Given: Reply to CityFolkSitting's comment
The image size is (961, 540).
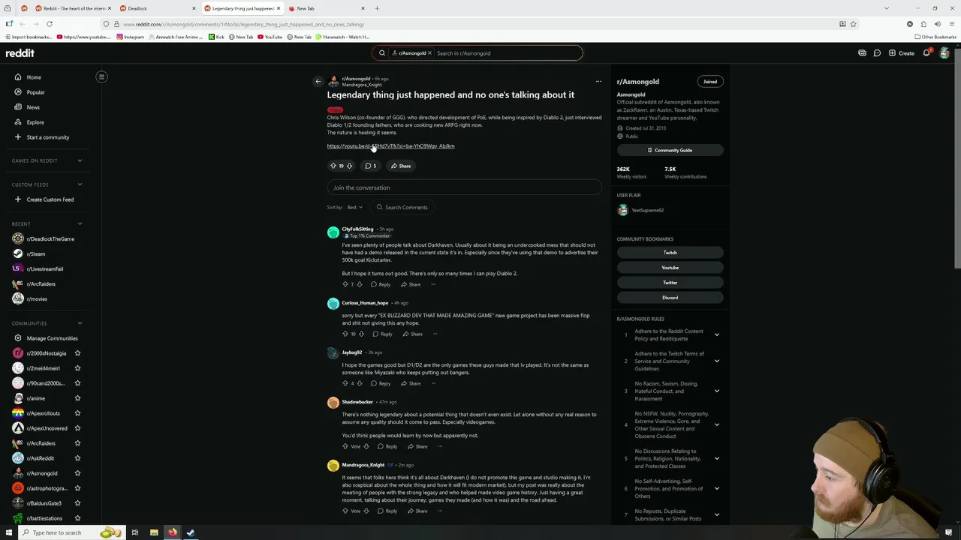Looking at the screenshot, I should coord(381,284).
